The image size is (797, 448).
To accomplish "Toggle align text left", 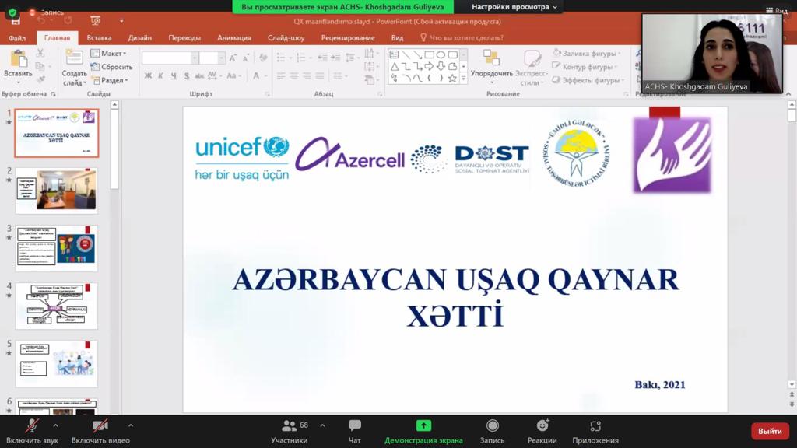I will click(x=280, y=75).
